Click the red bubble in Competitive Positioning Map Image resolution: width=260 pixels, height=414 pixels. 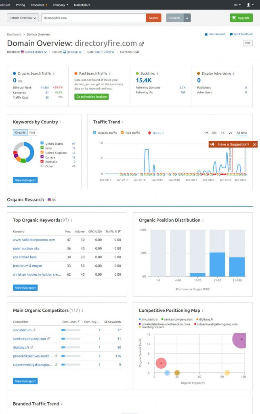pos(161,363)
